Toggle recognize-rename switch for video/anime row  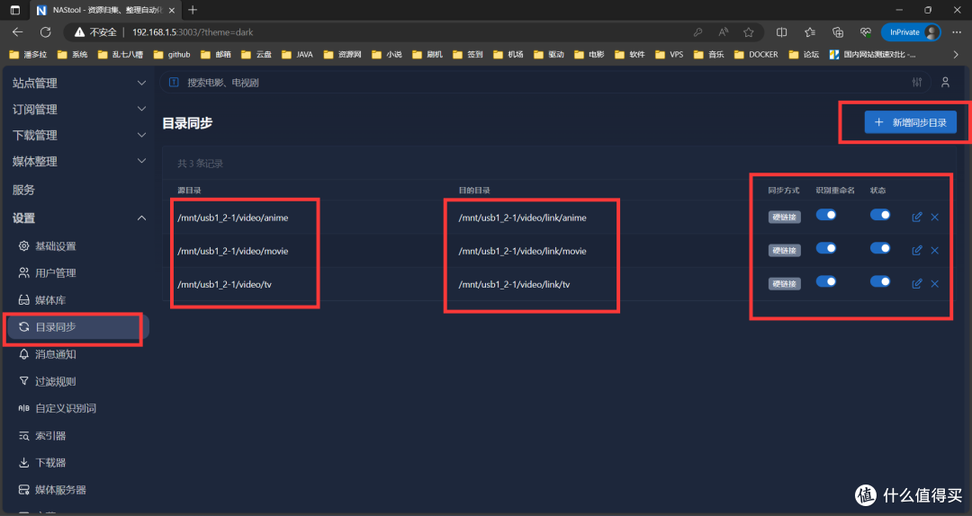[x=825, y=215]
